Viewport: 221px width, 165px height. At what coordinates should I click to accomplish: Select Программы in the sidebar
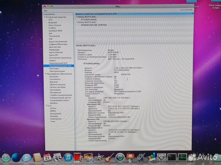coord(55,90)
